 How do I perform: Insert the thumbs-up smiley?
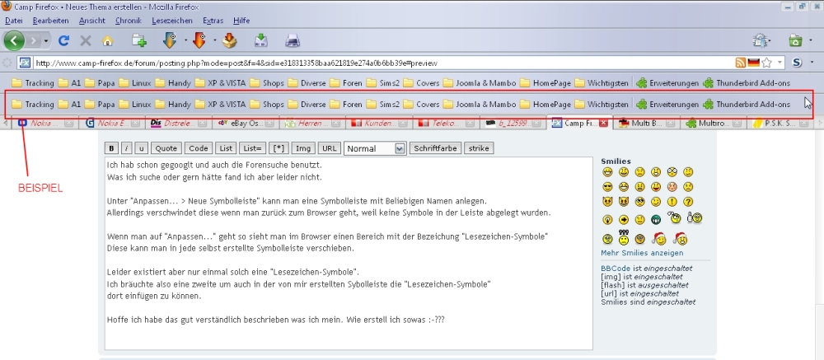(694, 218)
